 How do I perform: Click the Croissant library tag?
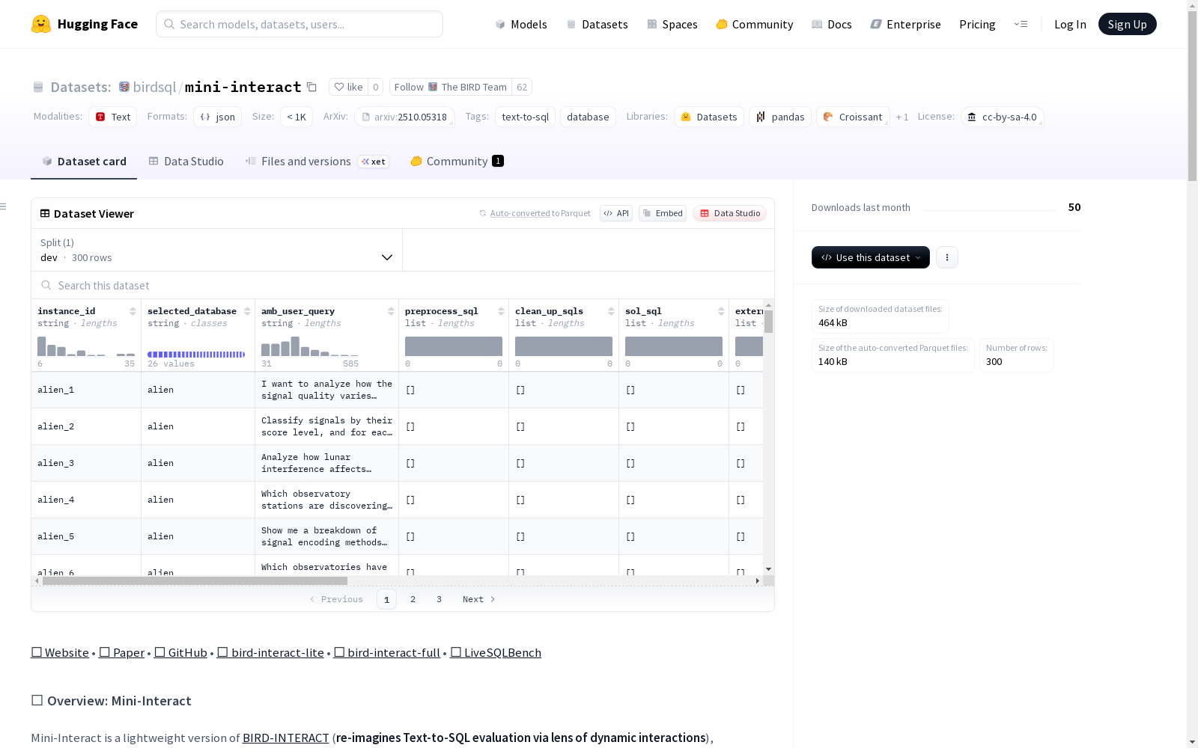tap(853, 117)
